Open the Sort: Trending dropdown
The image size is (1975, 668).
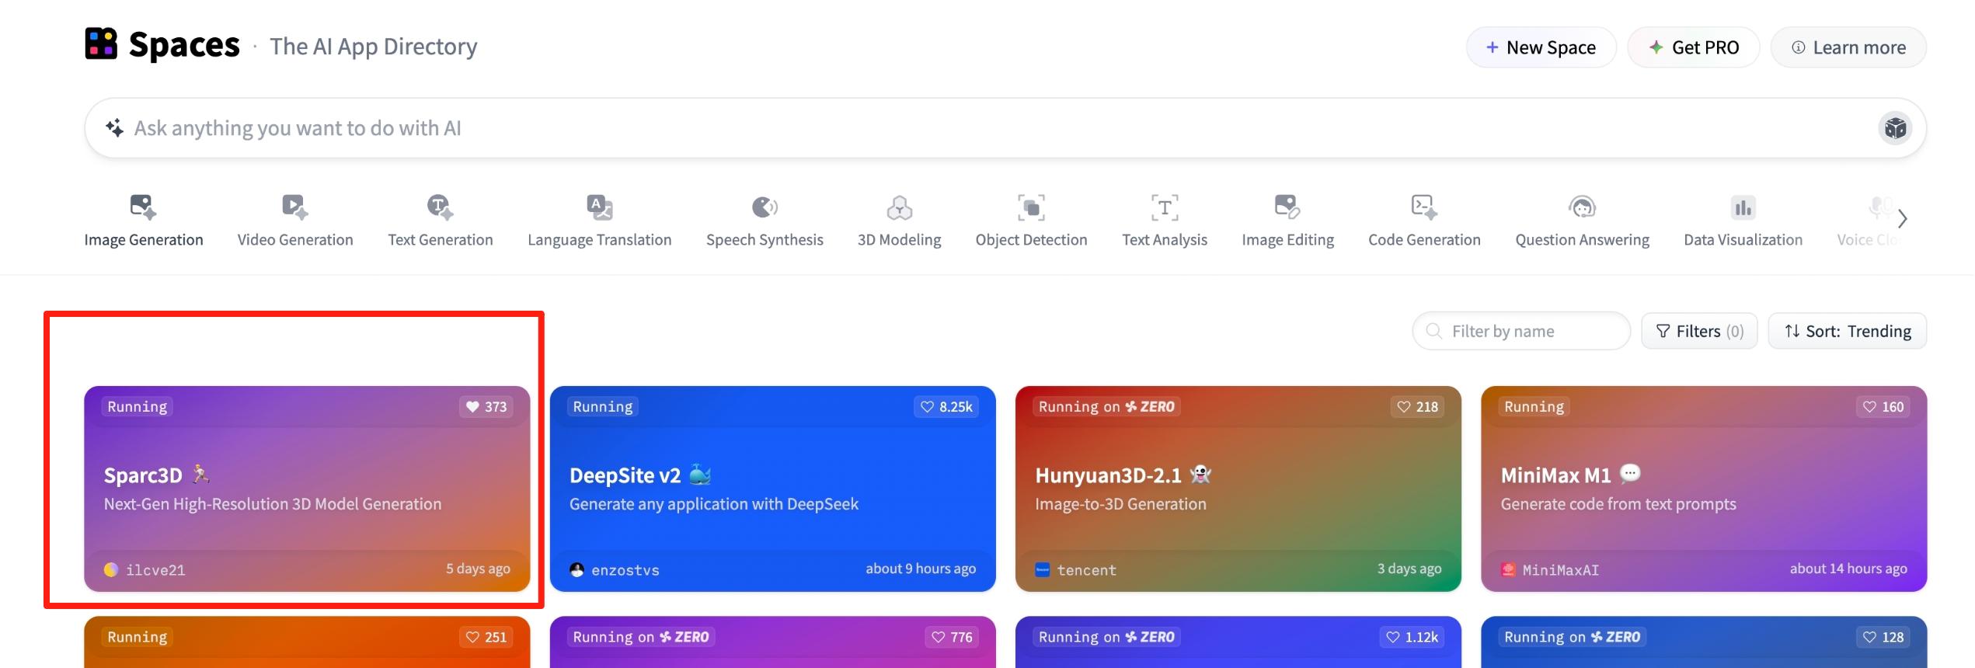(1847, 332)
